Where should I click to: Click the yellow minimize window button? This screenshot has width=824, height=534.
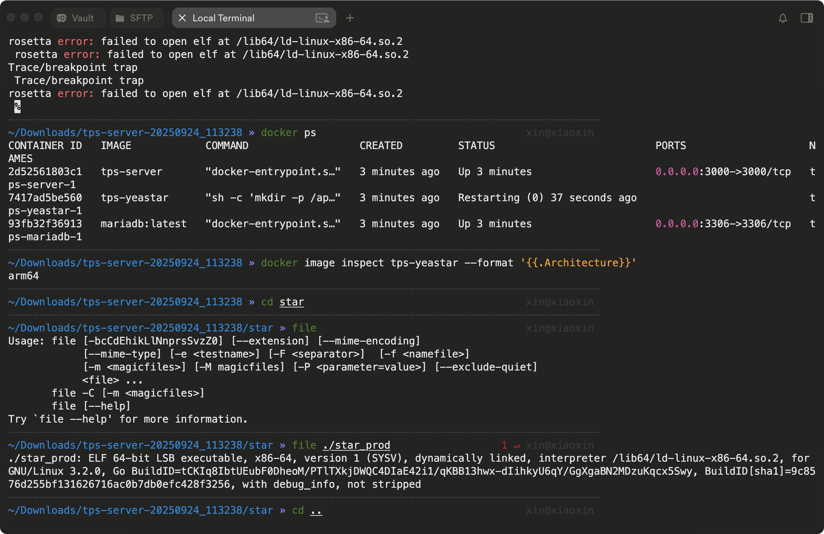pyautogui.click(x=25, y=17)
